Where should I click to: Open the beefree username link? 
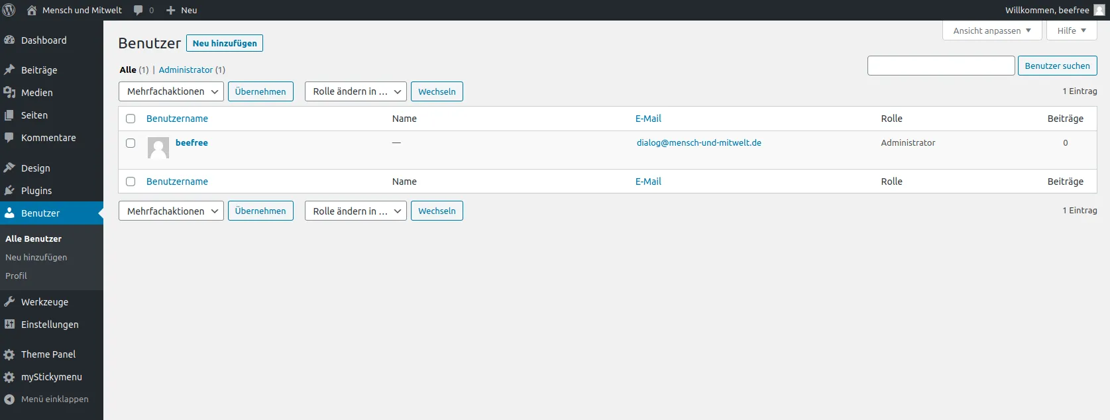(192, 142)
